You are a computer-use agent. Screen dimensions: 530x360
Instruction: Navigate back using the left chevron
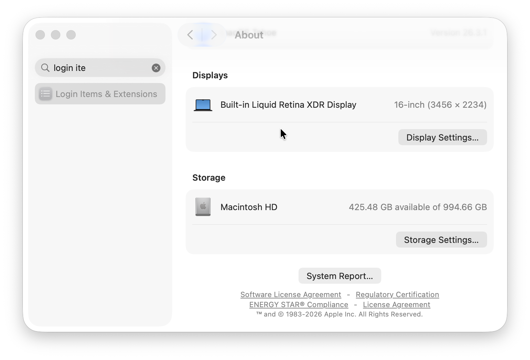(190, 35)
